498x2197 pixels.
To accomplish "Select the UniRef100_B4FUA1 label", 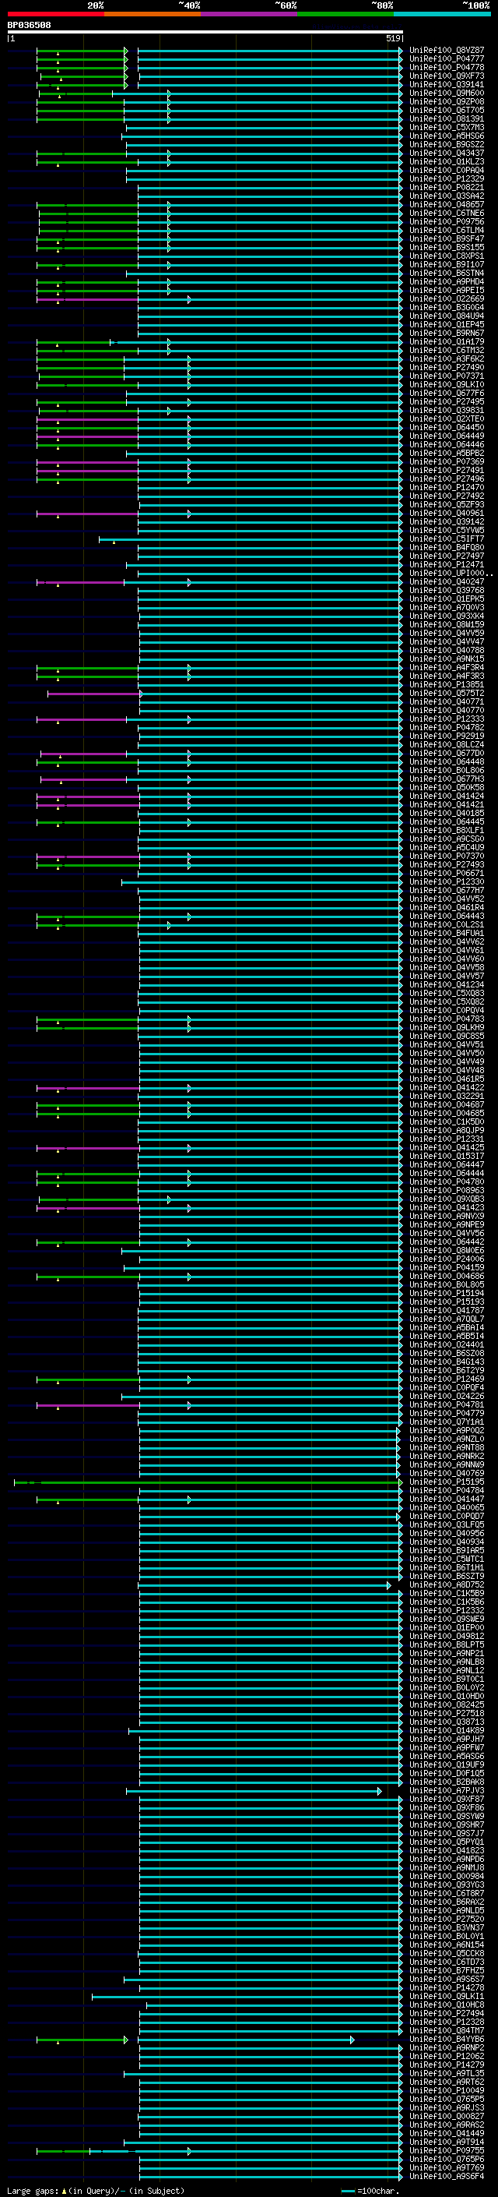I will point(447,933).
